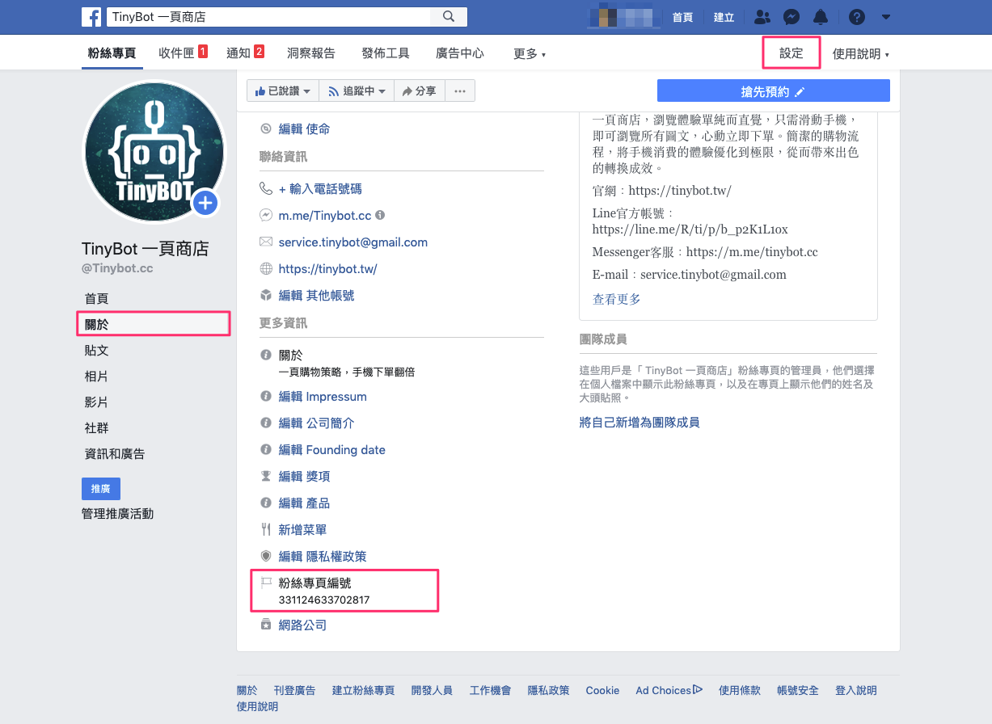Select 資訊和廣告 in the left sidebar
992x724 pixels.
(x=115, y=454)
